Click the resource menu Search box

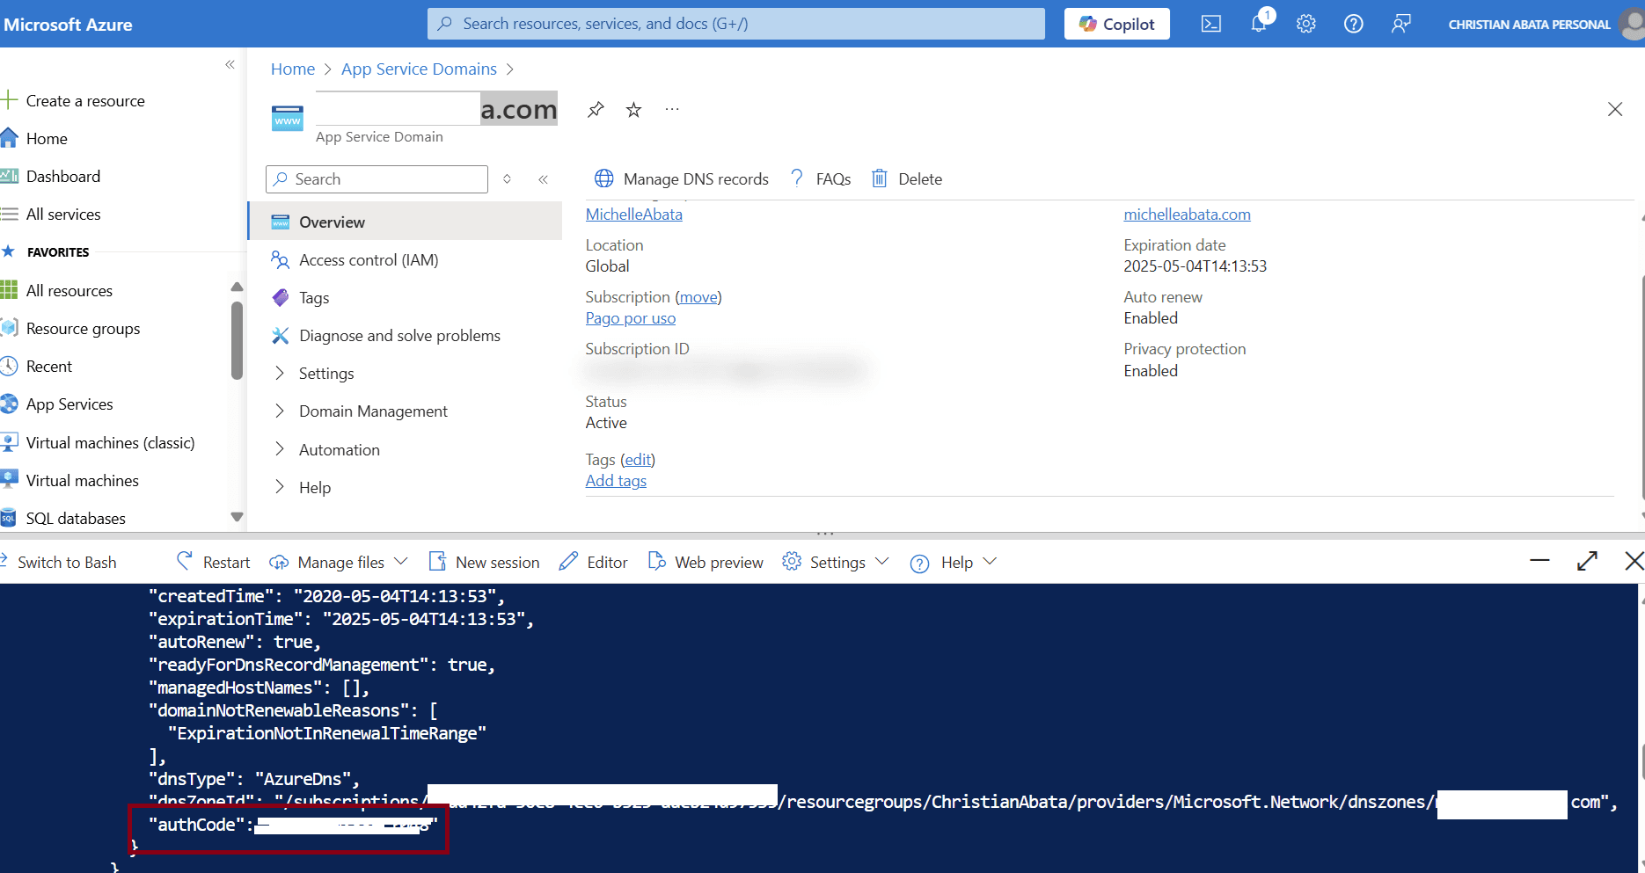tap(377, 179)
